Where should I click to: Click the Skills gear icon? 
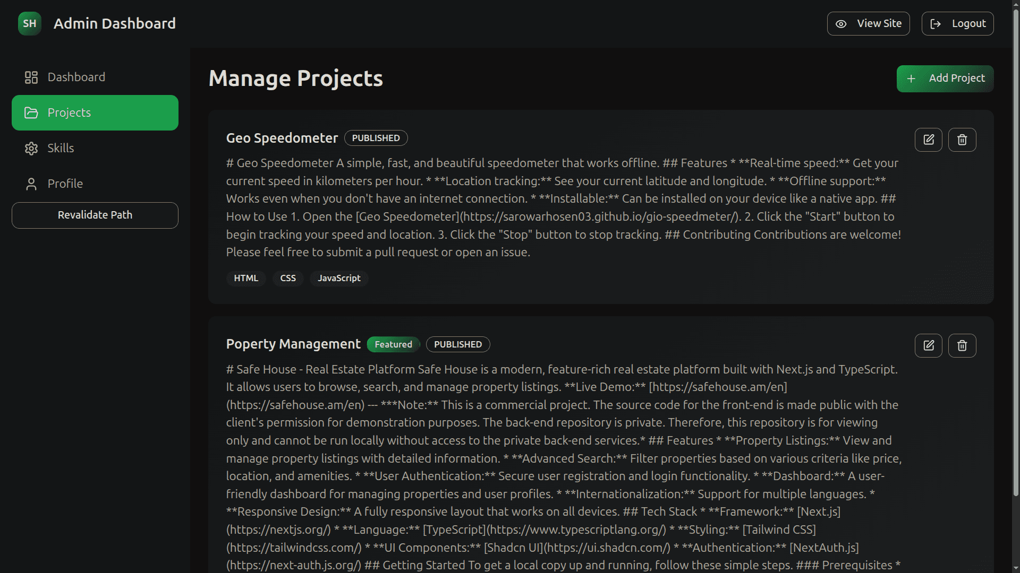coord(31,149)
